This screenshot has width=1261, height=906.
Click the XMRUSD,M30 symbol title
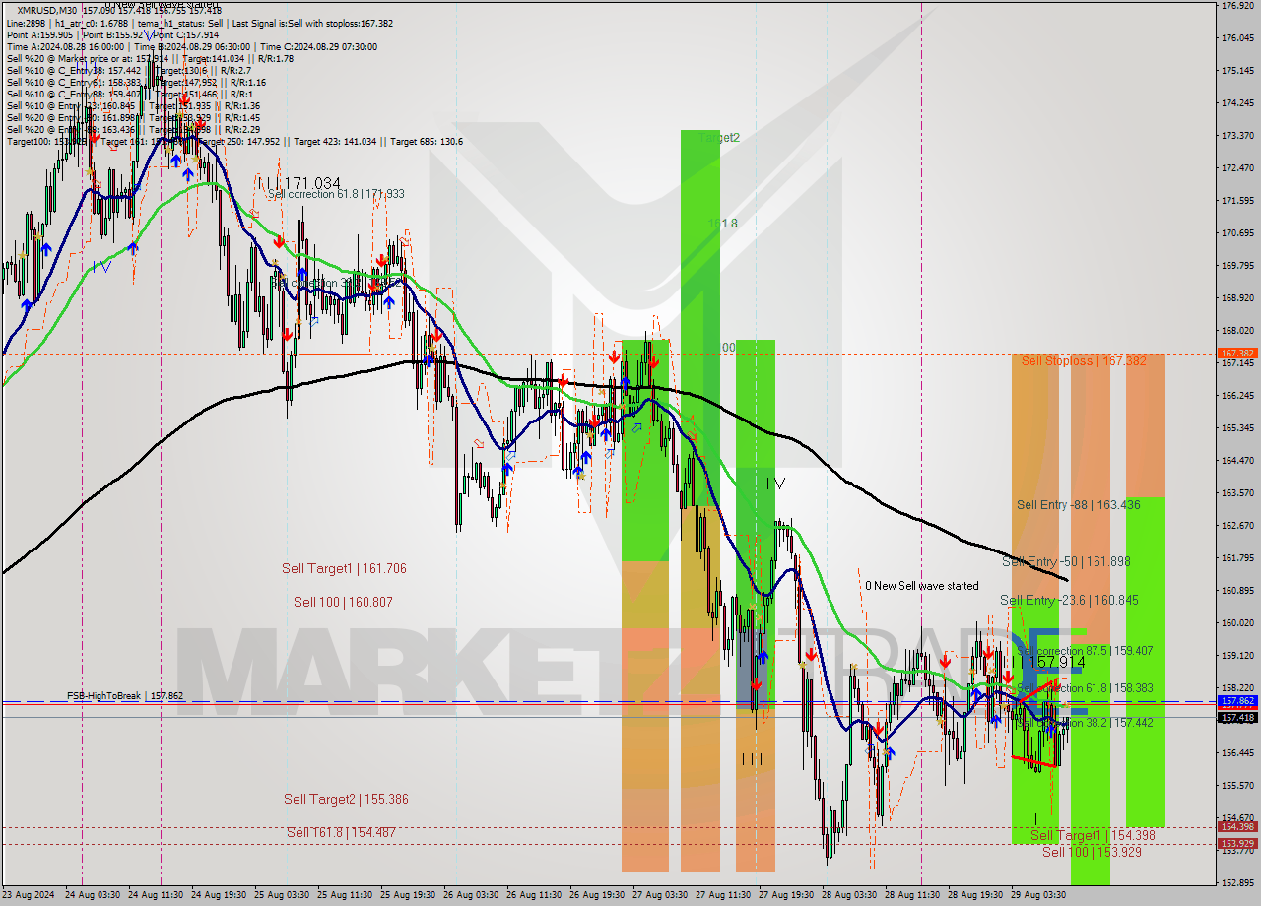(47, 10)
